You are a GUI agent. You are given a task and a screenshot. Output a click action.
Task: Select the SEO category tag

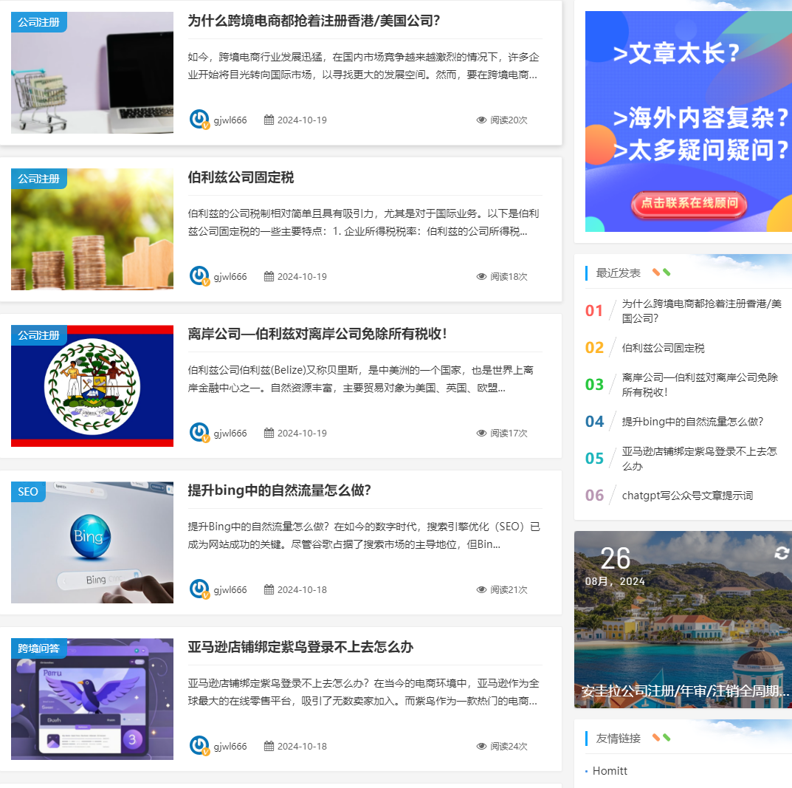click(28, 492)
